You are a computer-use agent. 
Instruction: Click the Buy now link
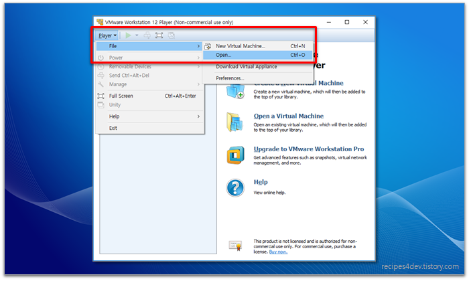[278, 252]
